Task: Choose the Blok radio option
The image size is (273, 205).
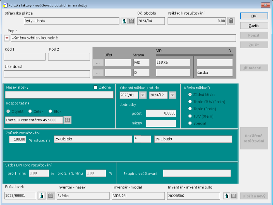Action: [50, 111]
